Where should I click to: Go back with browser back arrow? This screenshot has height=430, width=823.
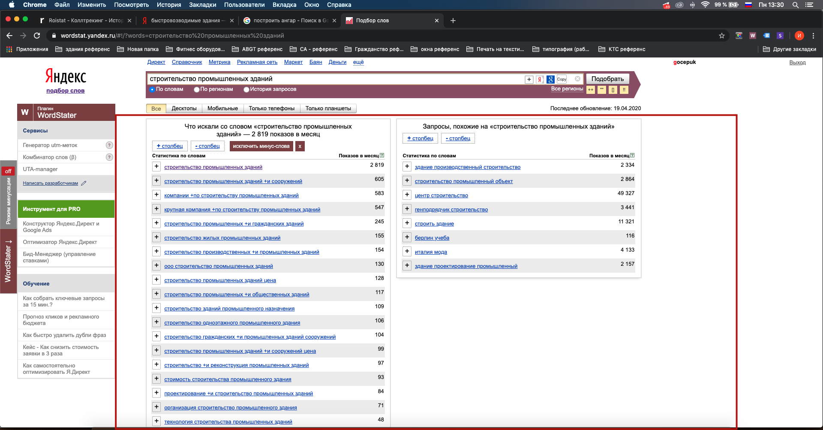point(9,36)
